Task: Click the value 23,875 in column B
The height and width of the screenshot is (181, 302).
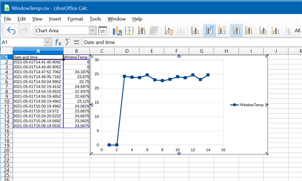Action: (76, 77)
